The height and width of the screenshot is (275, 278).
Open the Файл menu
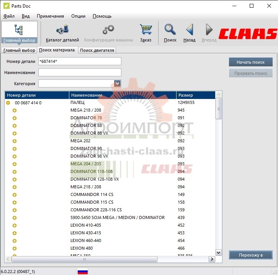pyautogui.click(x=9, y=16)
